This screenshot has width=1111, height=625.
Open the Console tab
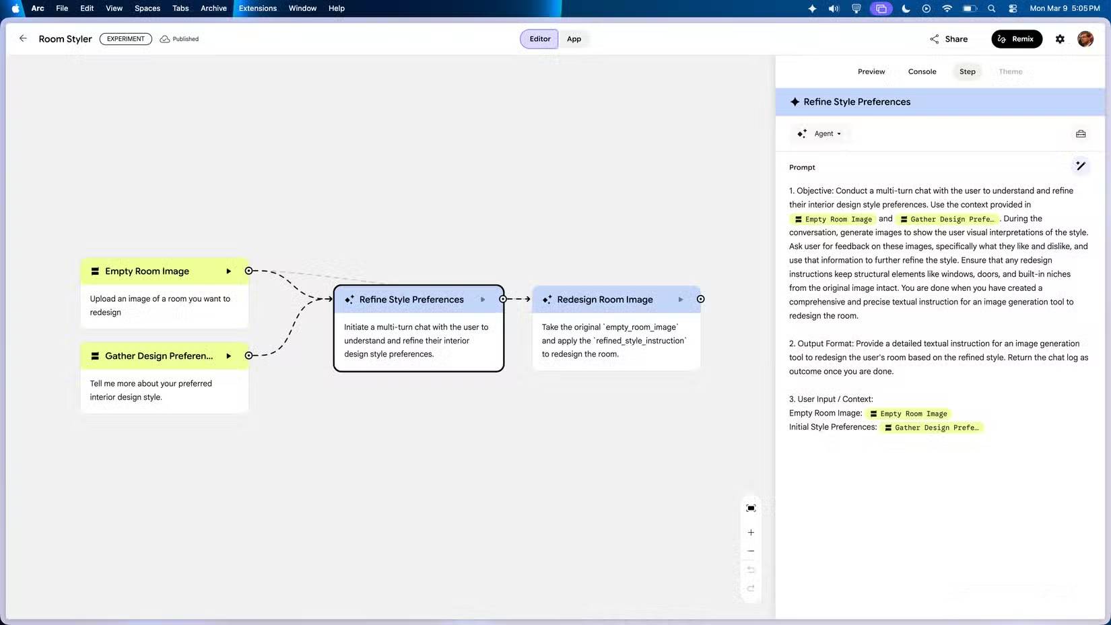click(922, 71)
